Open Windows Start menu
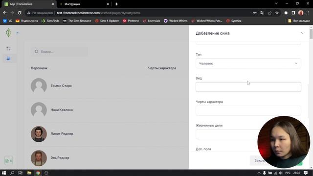Viewport: 313px width, 176px height. click(4, 173)
